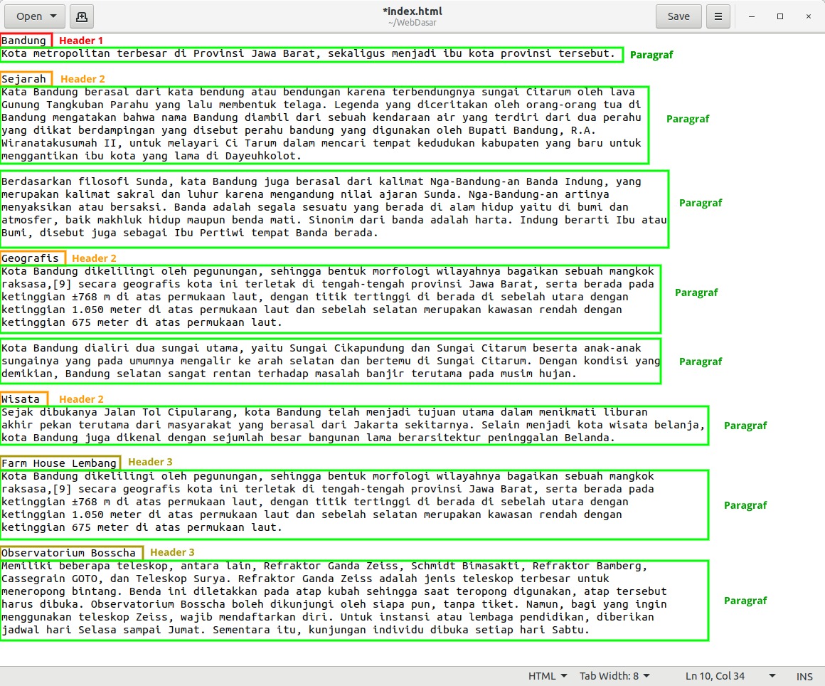Close the index.html editor window

pos(809,16)
